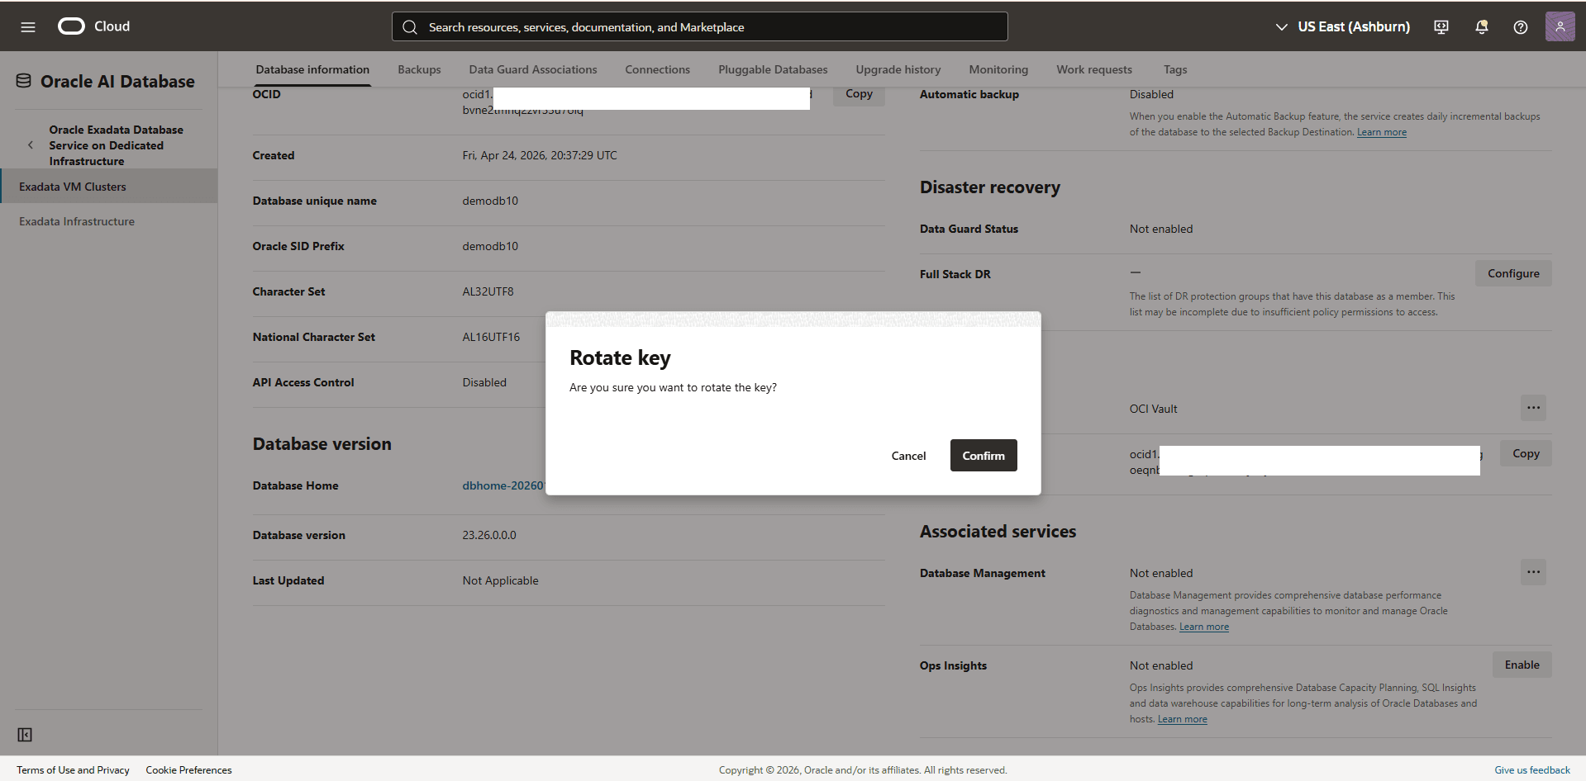Open the Cloud Shell developer tools icon
The width and height of the screenshot is (1586, 781).
1441,27
